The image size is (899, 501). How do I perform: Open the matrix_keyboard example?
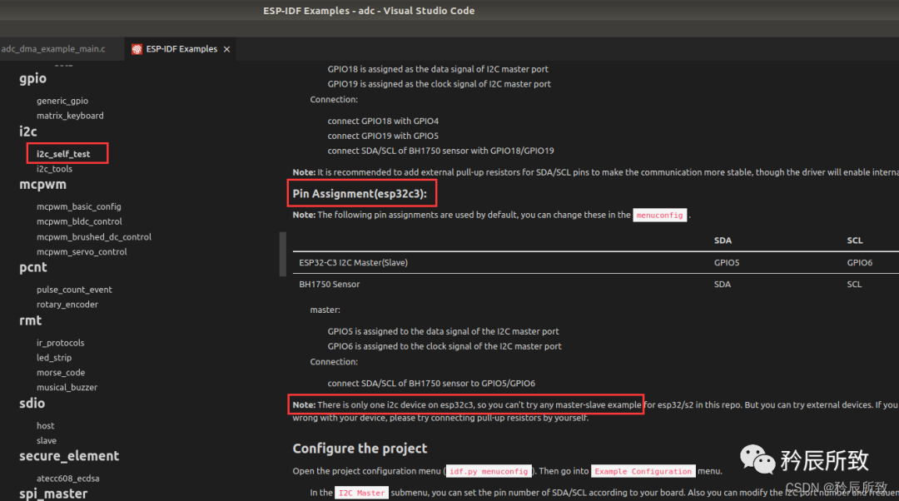point(70,116)
